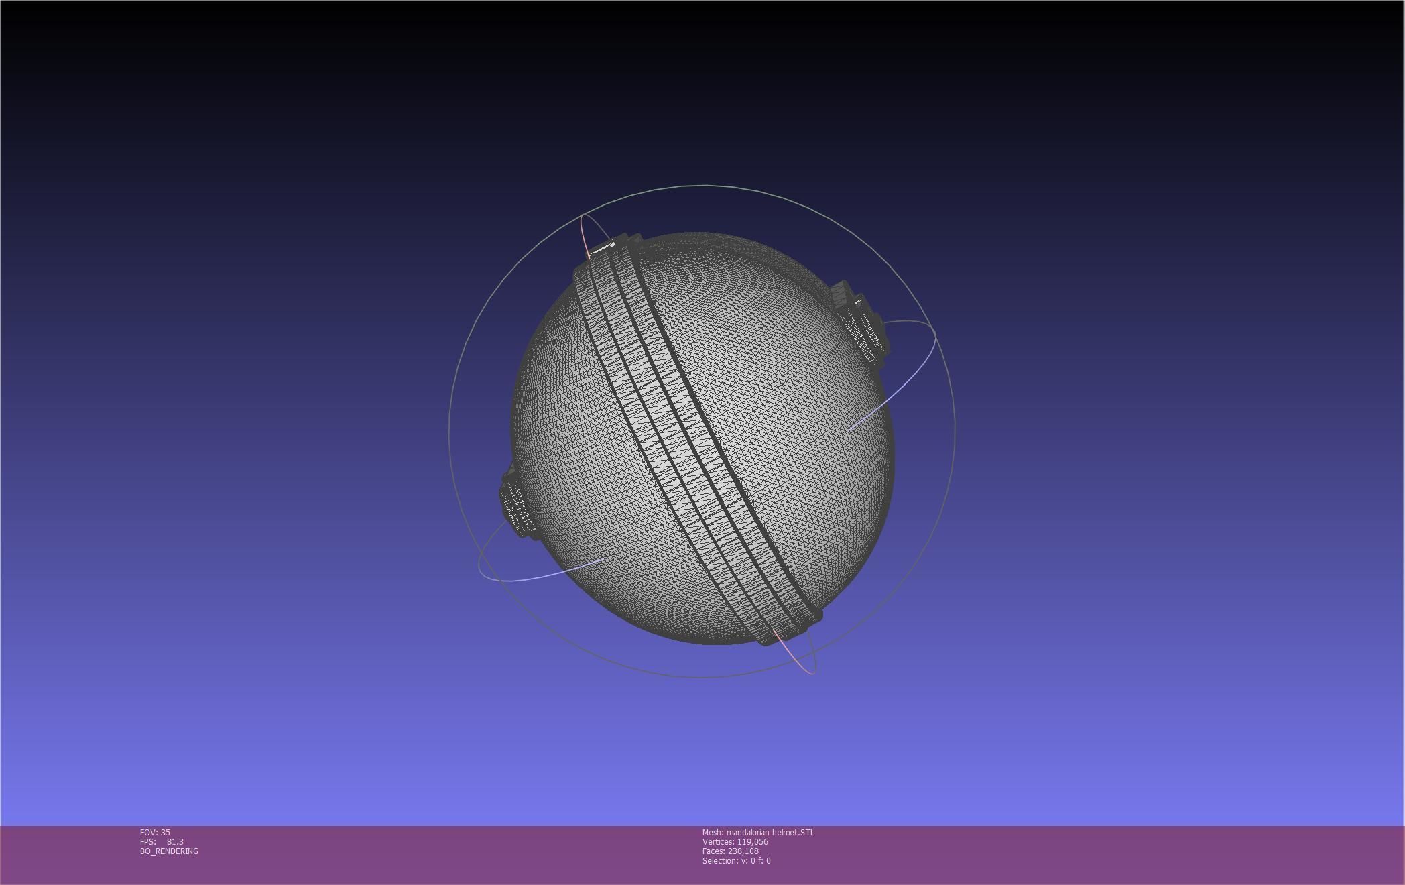Click the Faces: 238,108 entry

(731, 851)
